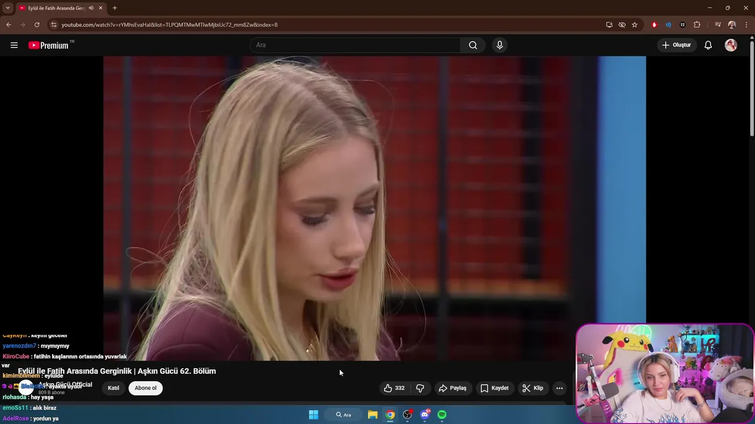Expand the tab search dropdown

pos(8,8)
